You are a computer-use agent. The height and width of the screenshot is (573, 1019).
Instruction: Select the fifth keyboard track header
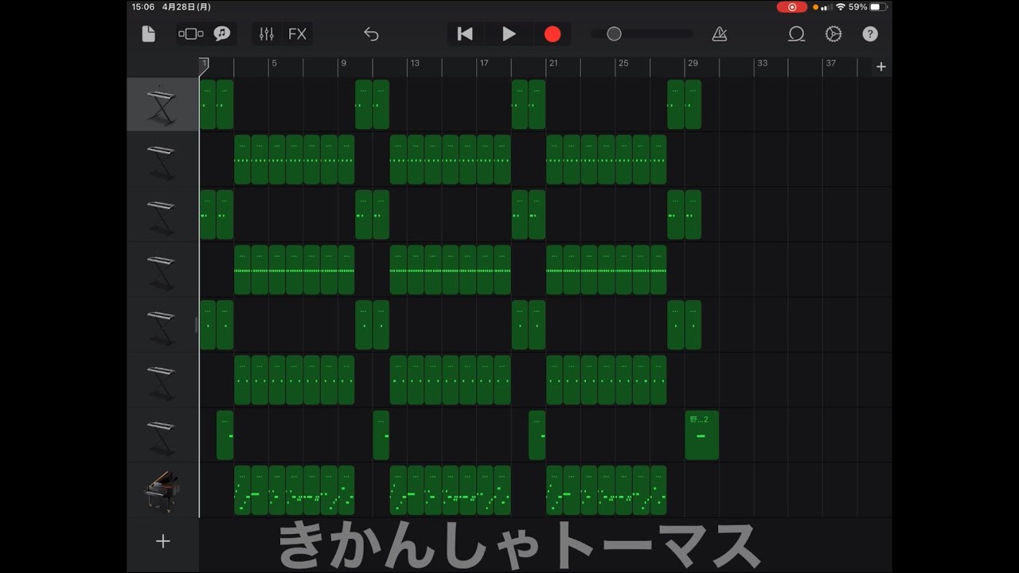(162, 325)
